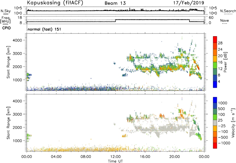Click the 4000 tick on power panel
Image resolution: width=236 pixels, height=163 pixels.
click(x=18, y=40)
